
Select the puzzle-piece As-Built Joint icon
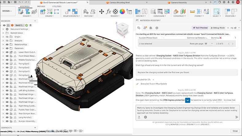pyautogui.click(x=75, y=12)
